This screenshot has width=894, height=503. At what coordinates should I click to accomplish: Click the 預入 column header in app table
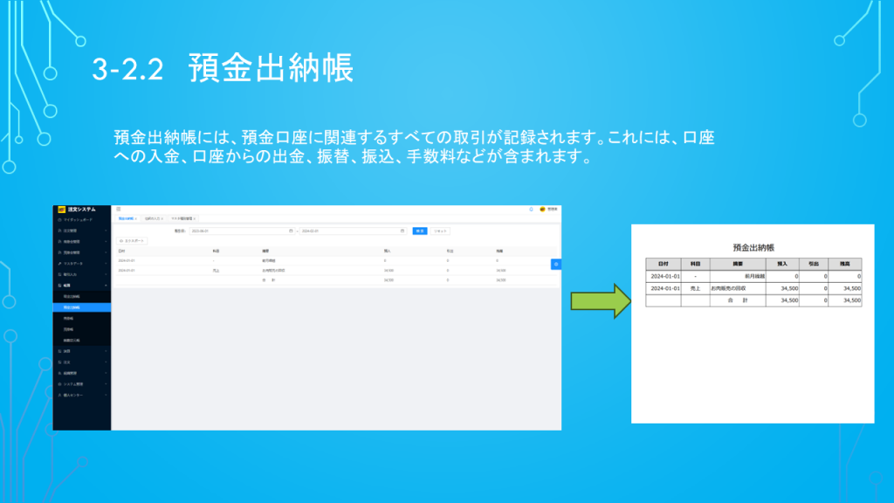[x=388, y=251]
